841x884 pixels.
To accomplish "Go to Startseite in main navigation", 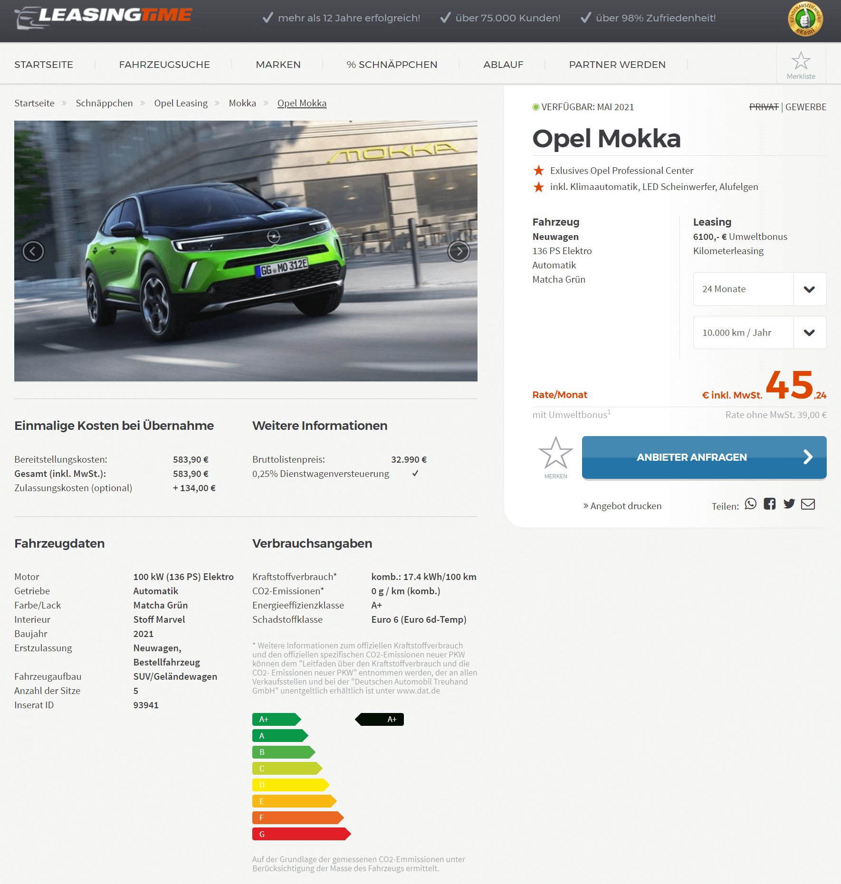I will (44, 65).
